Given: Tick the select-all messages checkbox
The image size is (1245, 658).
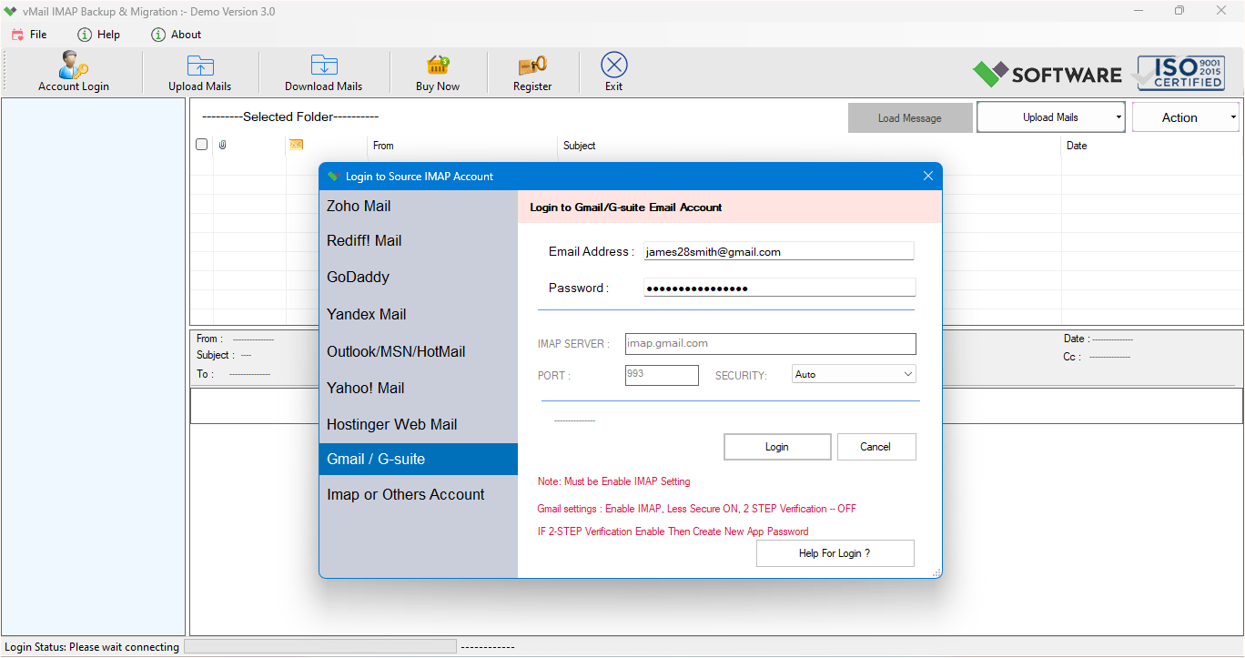Looking at the screenshot, I should tap(201, 144).
